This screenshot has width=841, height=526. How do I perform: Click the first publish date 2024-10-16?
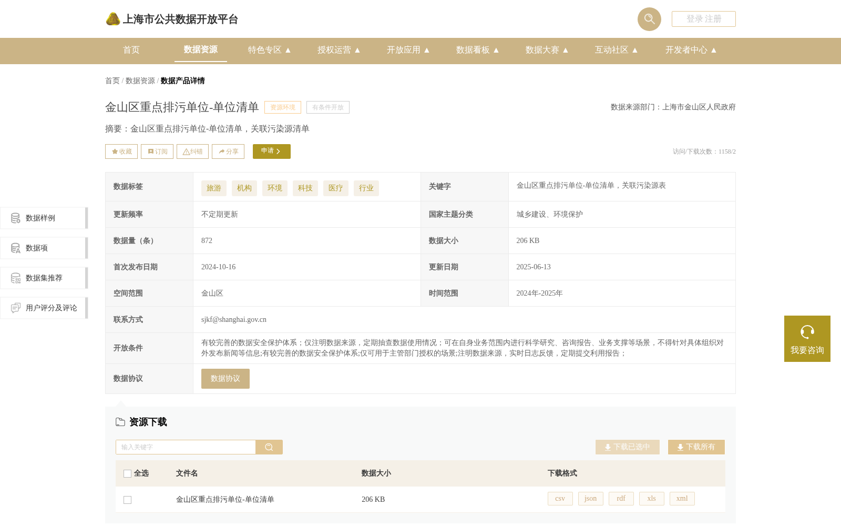click(219, 267)
